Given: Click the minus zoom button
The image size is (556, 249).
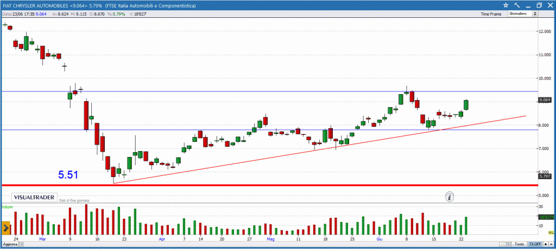Looking at the screenshot, I should [551, 245].
